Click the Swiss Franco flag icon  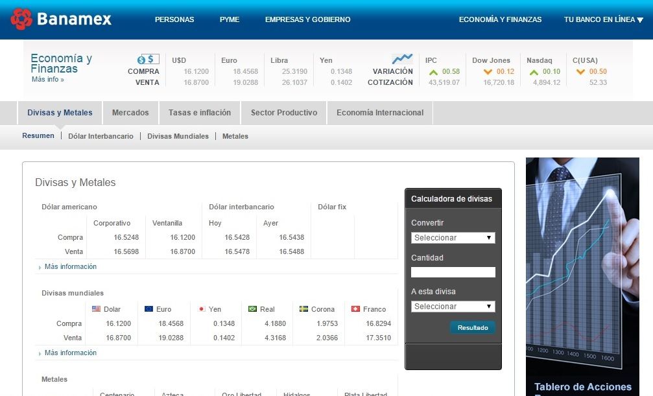pyautogui.click(x=355, y=309)
